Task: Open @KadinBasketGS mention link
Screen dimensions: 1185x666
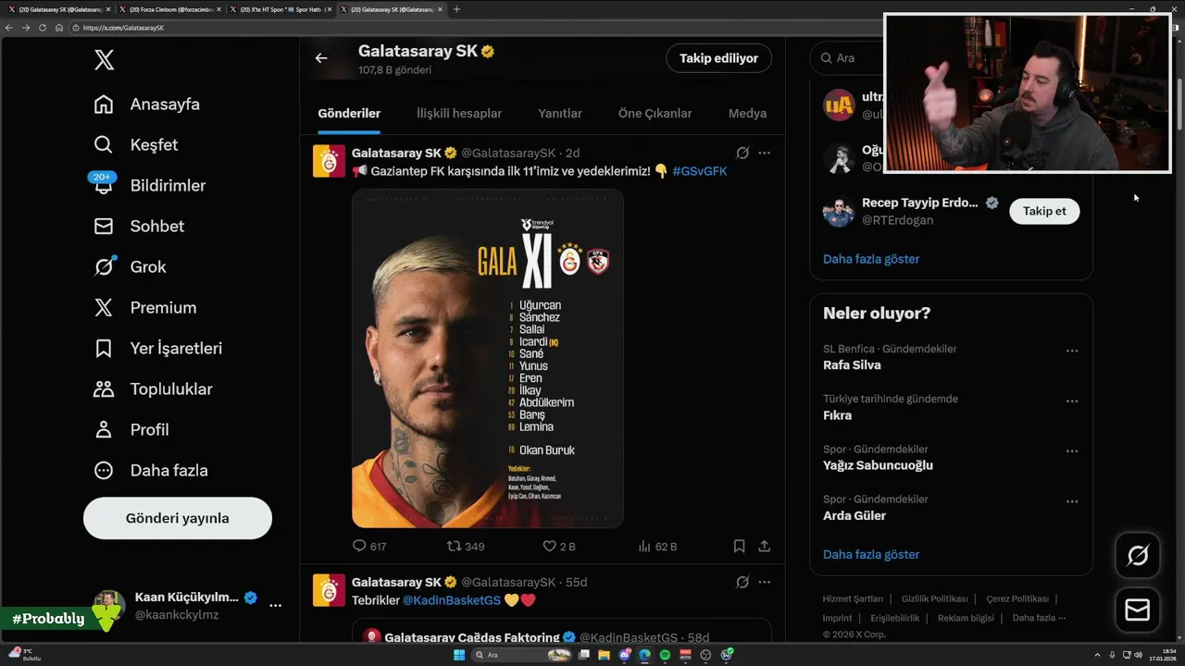Action: point(452,601)
